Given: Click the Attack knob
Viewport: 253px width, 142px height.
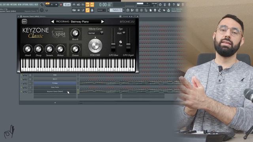Looking at the screenshot, I should pos(28,49).
